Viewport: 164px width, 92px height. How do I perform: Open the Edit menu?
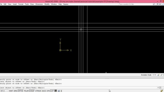pyautogui.click(x=5, y=4)
